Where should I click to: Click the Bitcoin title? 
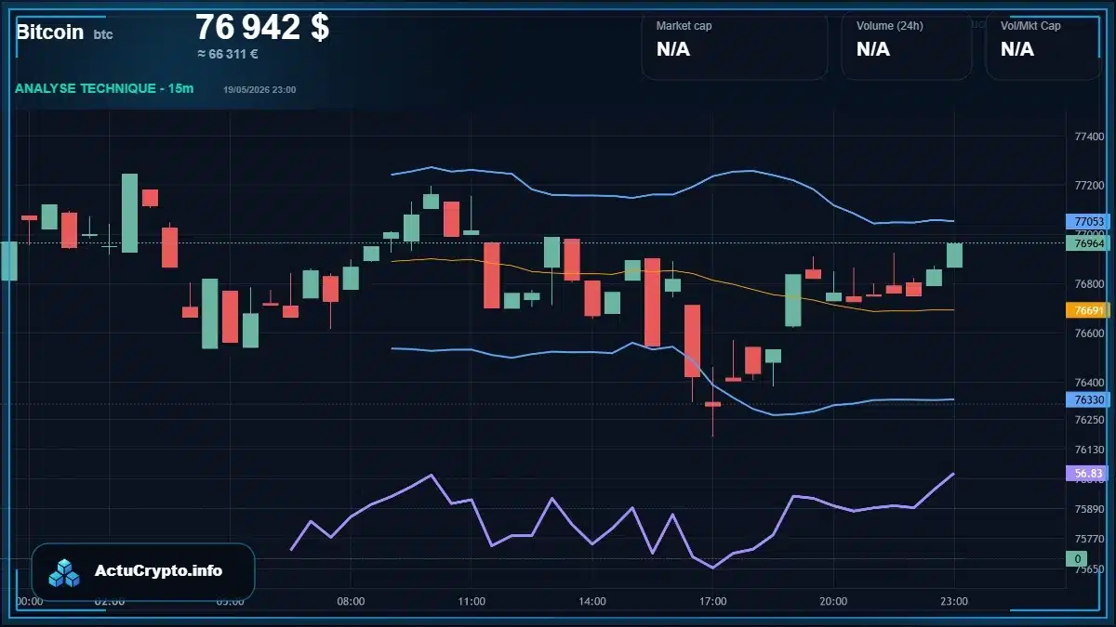[49, 32]
